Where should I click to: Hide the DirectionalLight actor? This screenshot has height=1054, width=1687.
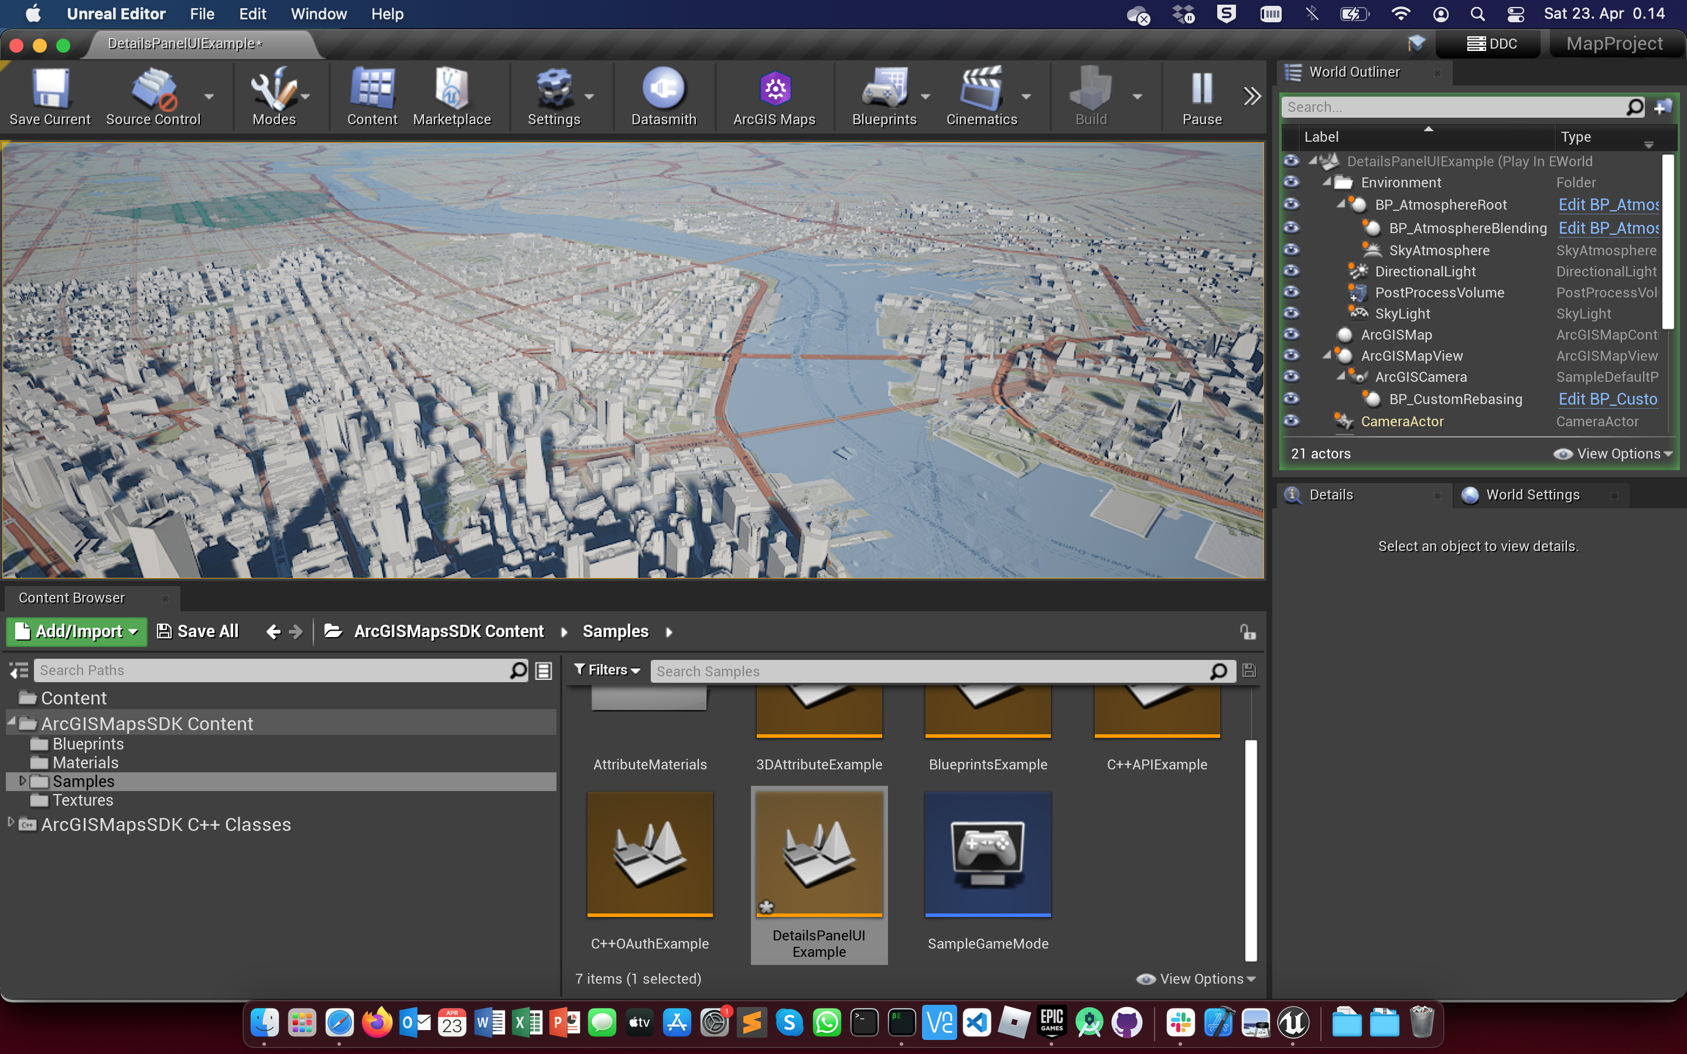[x=1291, y=271]
